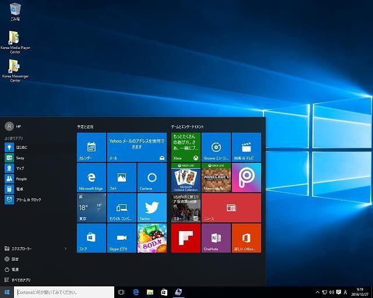Expand the エクスプローラー submenu arrow

coord(65,249)
